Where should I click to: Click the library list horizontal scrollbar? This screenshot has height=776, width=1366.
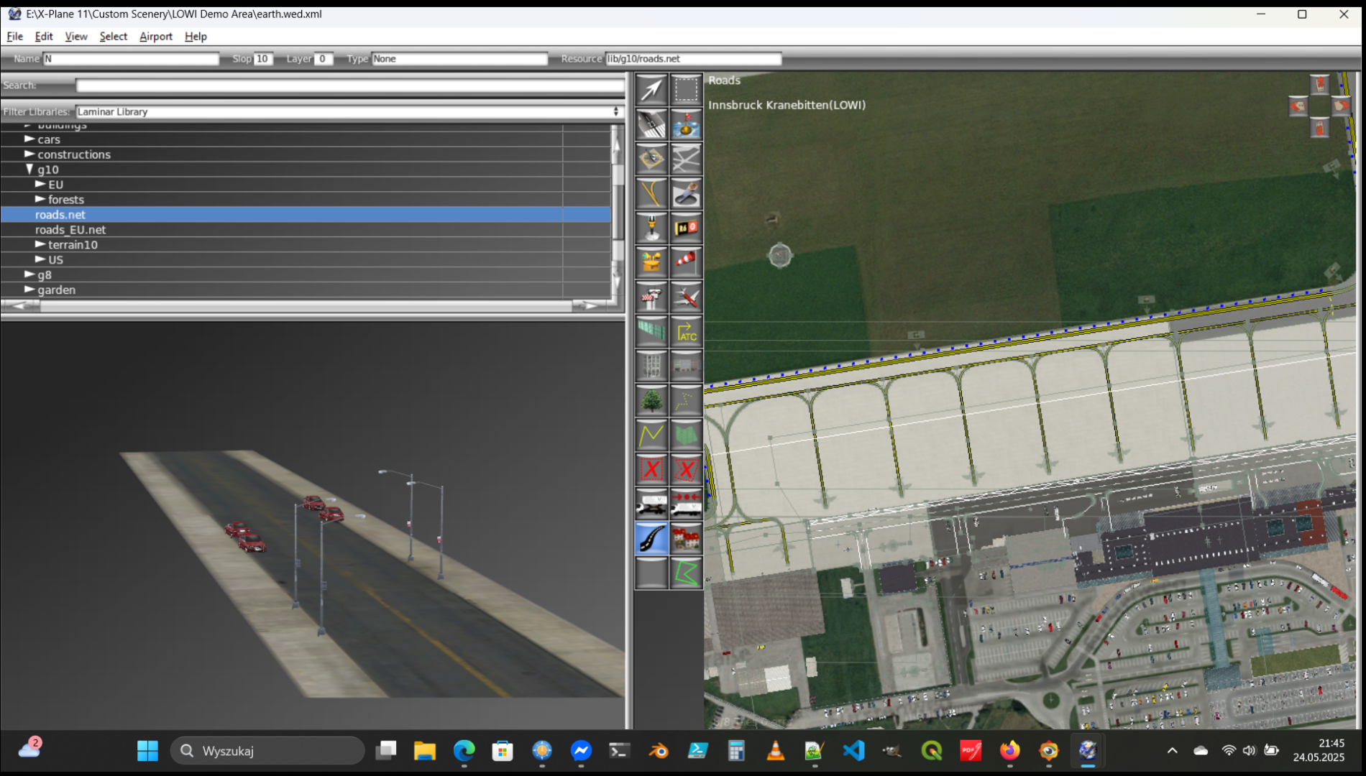point(306,306)
